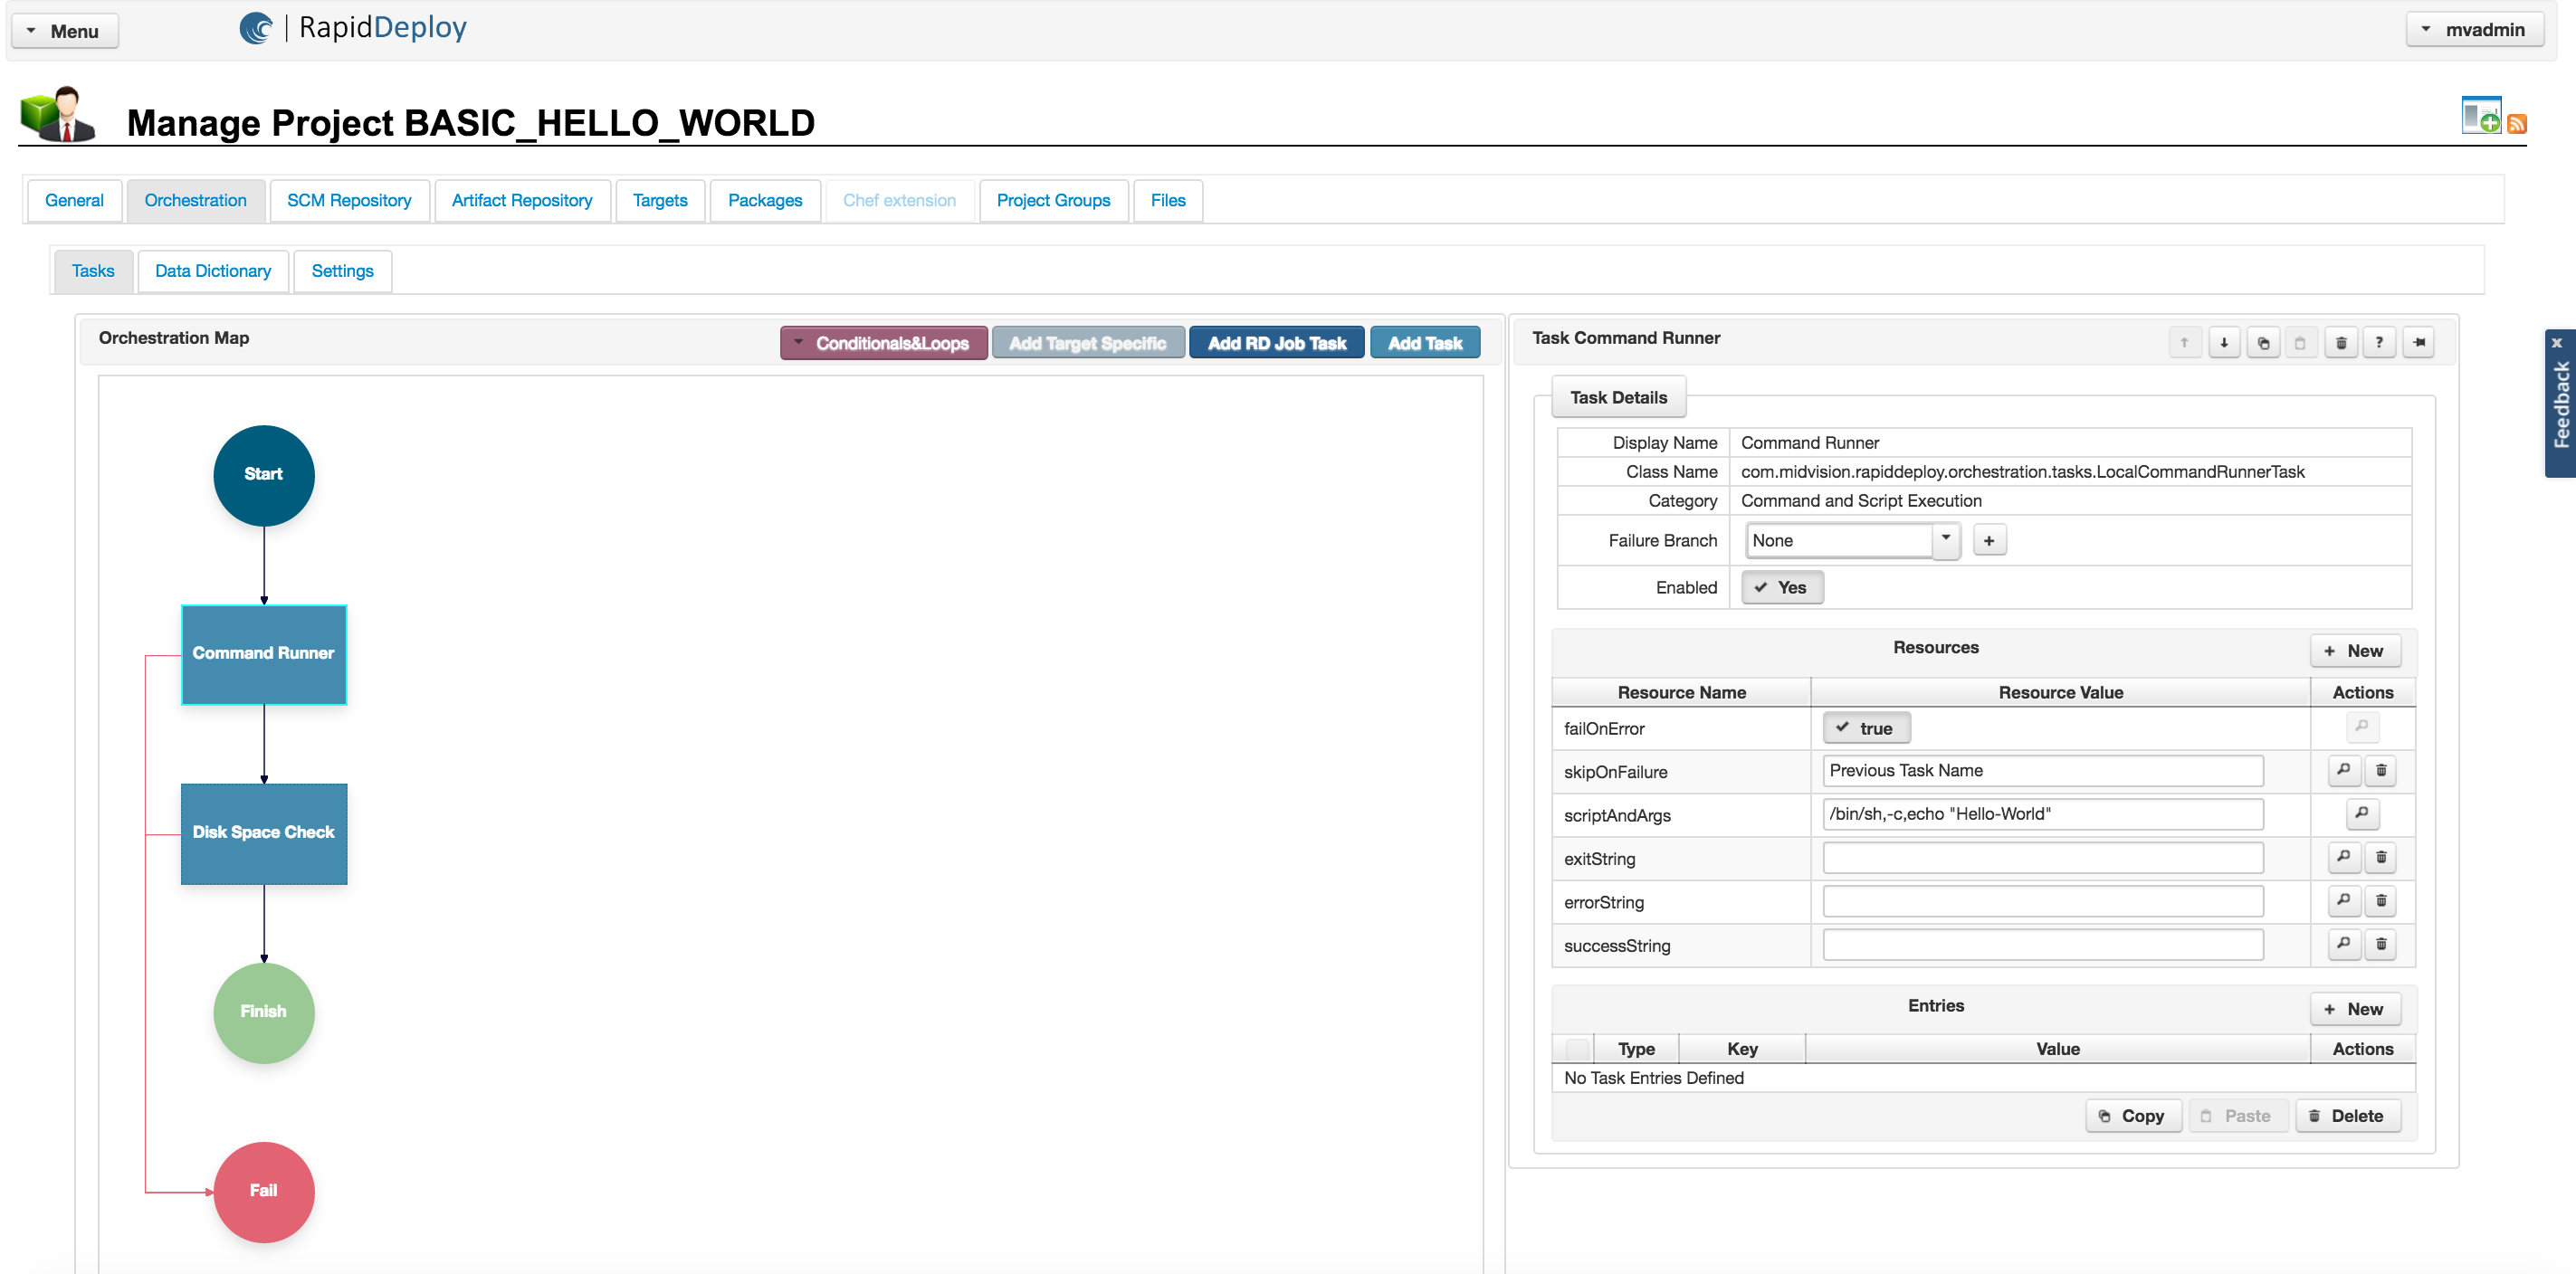Pin the Task Command Runner panel
Screen dimensions: 2576x1274
point(2419,343)
